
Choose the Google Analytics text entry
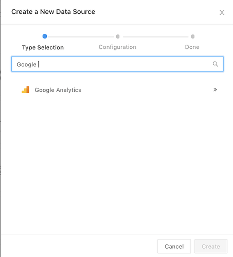[58, 90]
